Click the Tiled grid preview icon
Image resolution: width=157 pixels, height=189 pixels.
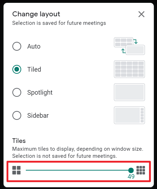pos(129,69)
